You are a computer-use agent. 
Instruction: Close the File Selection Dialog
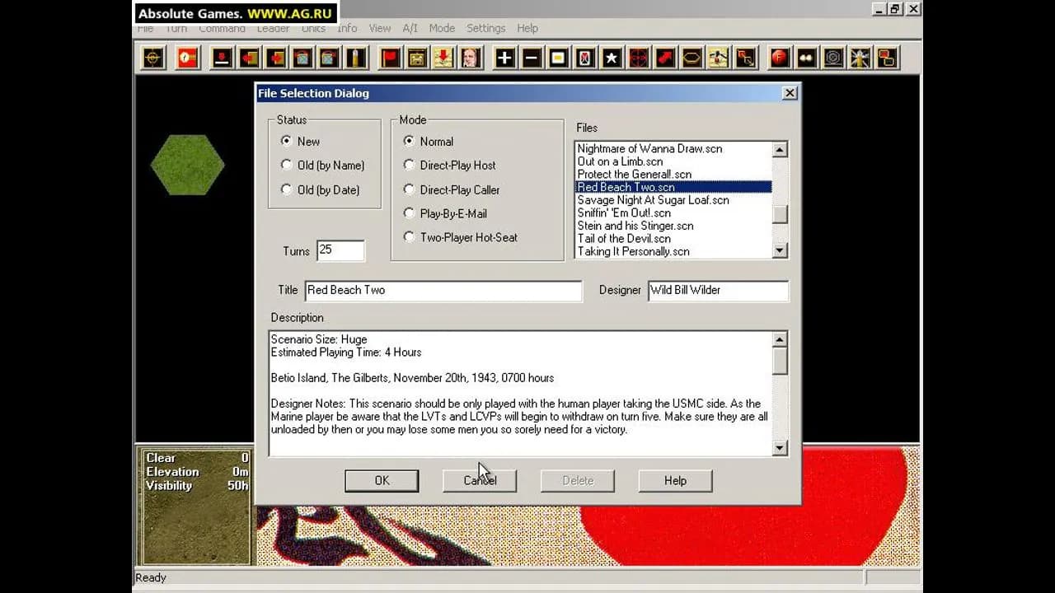pos(790,93)
